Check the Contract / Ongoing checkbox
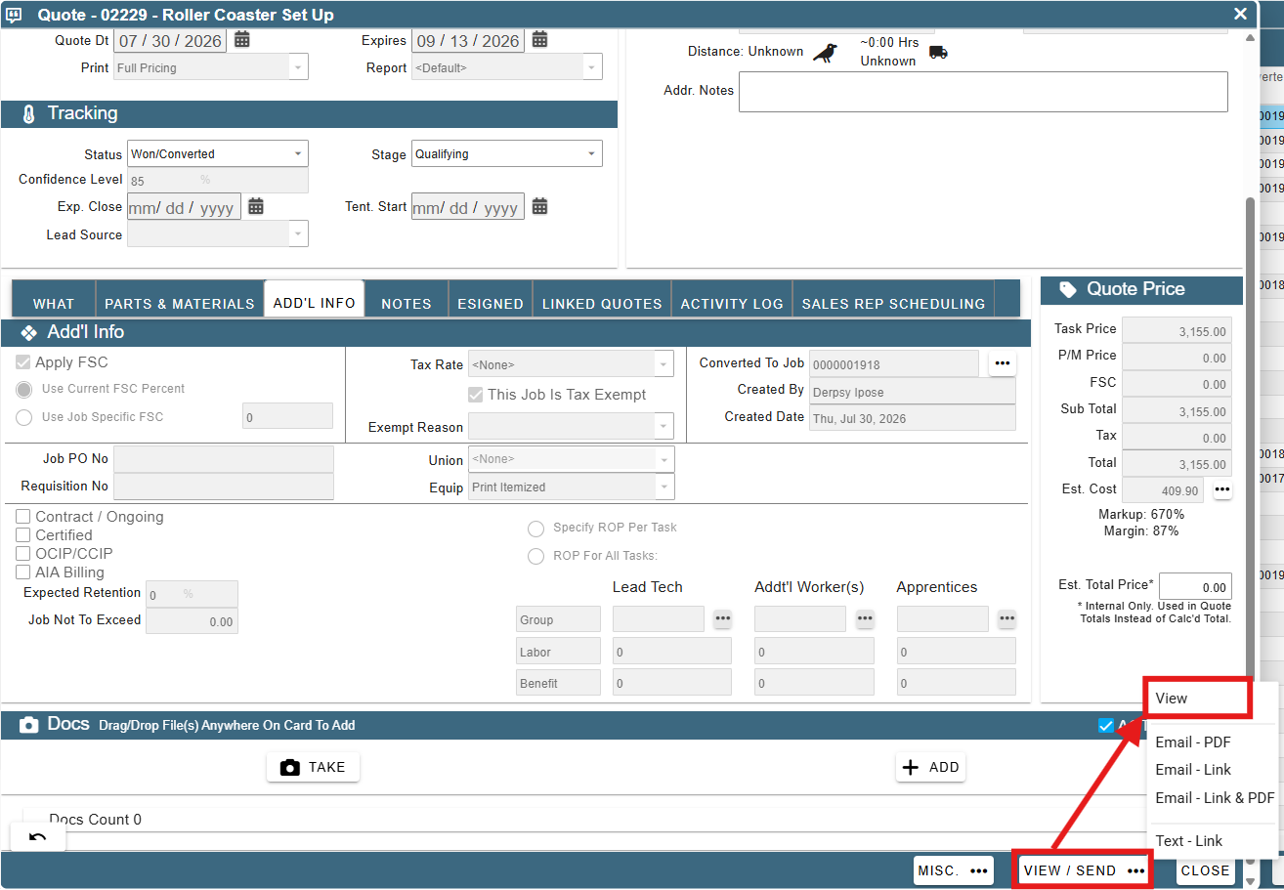The image size is (1284, 890). pos(23,517)
